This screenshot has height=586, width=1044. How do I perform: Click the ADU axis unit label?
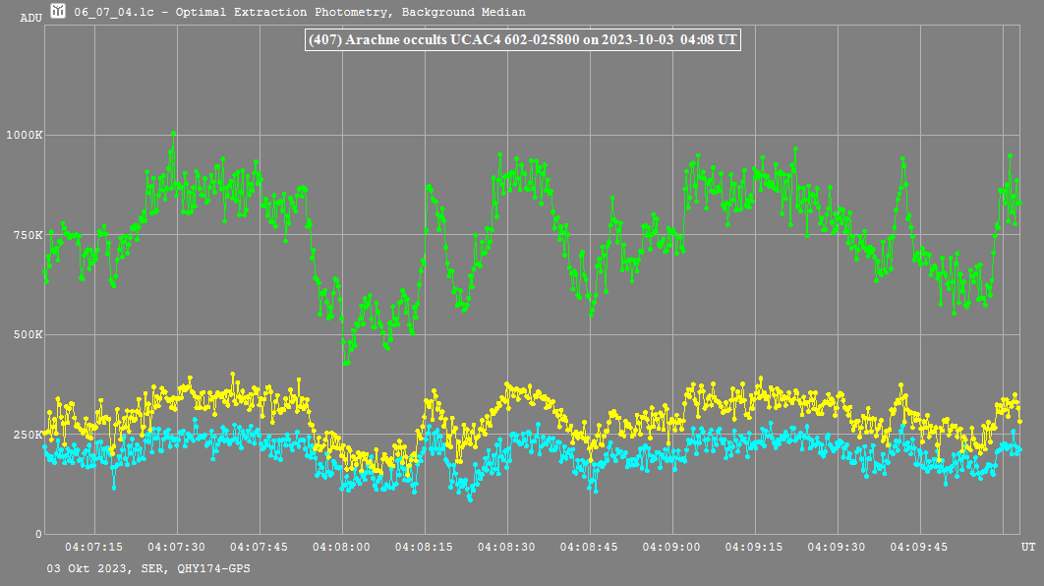31,18
